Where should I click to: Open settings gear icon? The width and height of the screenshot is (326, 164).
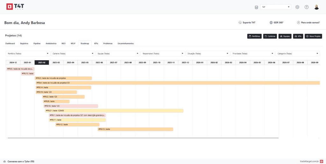pyautogui.click(x=297, y=7)
